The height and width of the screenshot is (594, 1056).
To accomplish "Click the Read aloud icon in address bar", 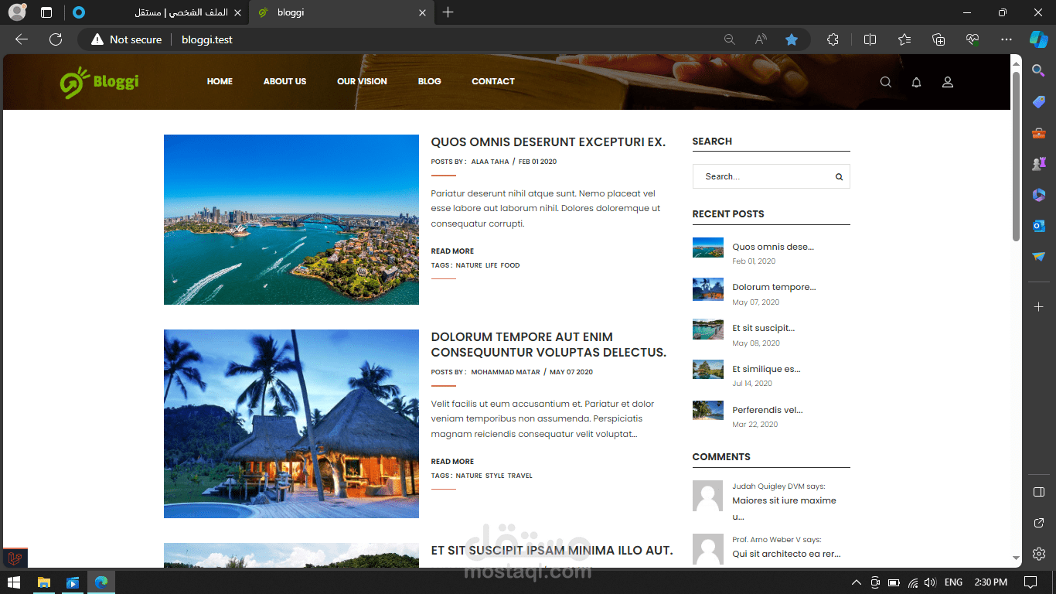I will [x=761, y=39].
